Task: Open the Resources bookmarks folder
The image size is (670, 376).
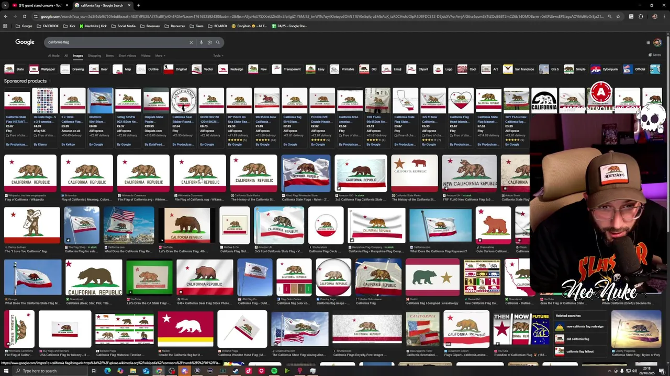Action: 174,26
